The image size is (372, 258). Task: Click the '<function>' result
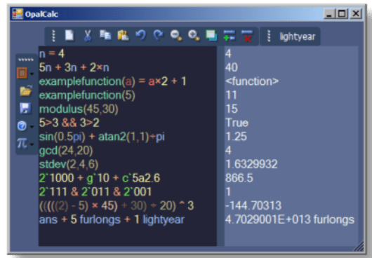click(x=252, y=81)
